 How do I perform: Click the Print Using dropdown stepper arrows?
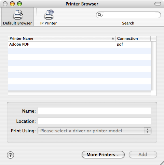[148, 131]
